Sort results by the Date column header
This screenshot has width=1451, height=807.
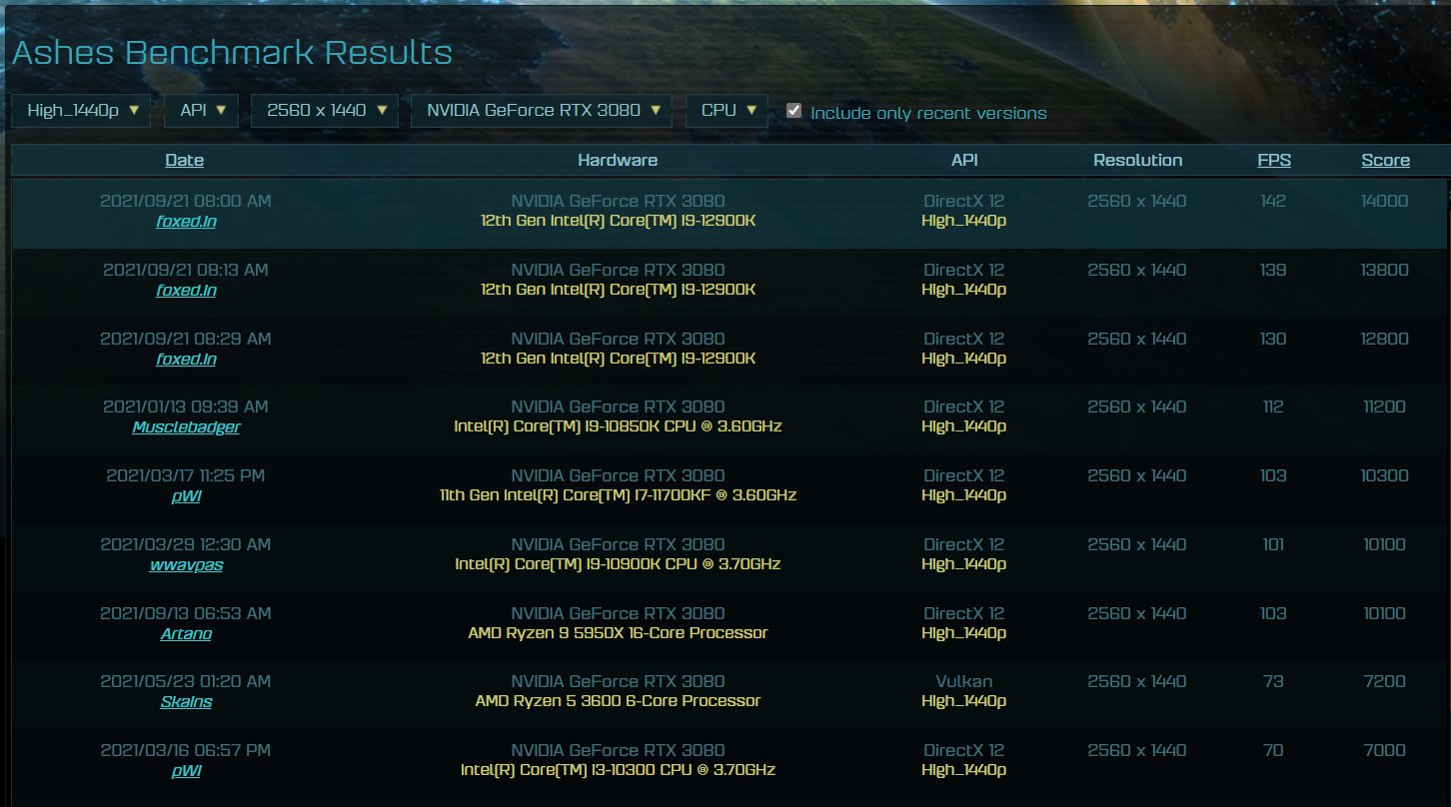[185, 160]
